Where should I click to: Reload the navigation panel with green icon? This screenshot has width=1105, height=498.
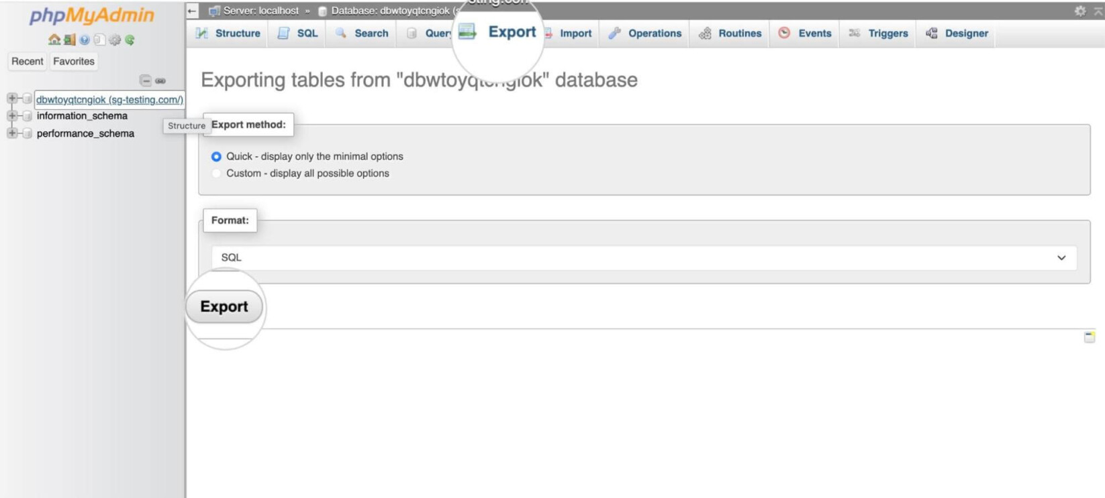(x=130, y=40)
